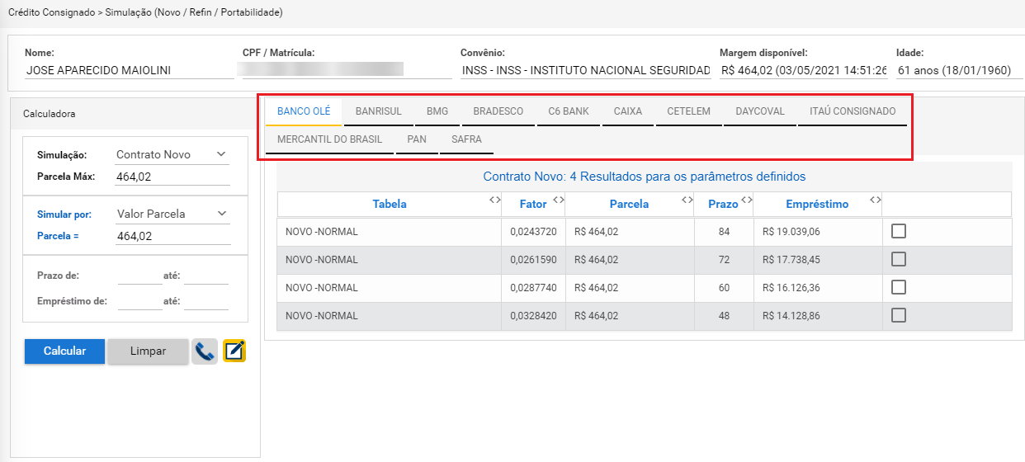
Task: Switch to the CAIXA tab
Action: [628, 111]
